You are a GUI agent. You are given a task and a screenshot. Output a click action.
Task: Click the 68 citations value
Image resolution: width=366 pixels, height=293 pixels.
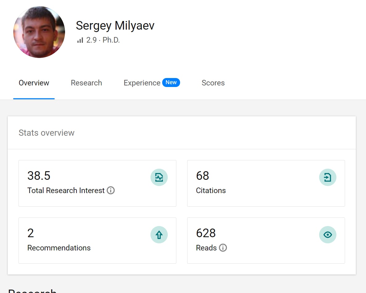coord(202,175)
